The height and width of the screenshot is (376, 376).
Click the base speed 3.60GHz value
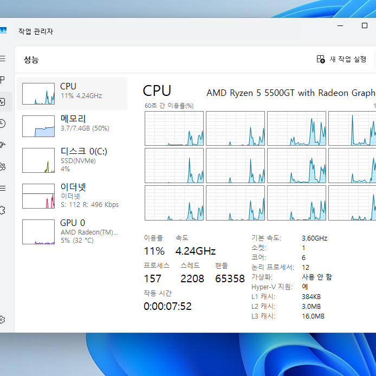tap(314, 238)
